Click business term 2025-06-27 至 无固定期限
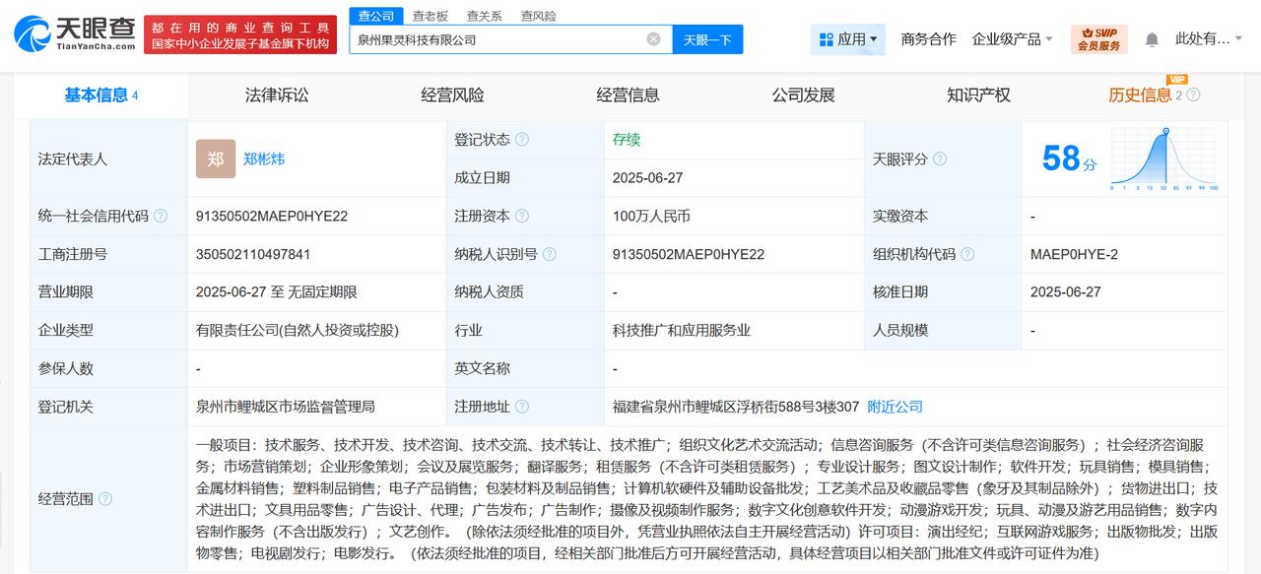This screenshot has height=574, width=1261. (x=276, y=292)
